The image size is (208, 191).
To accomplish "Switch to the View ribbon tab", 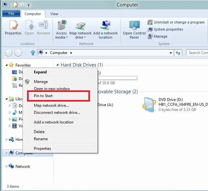I will pos(54,14).
